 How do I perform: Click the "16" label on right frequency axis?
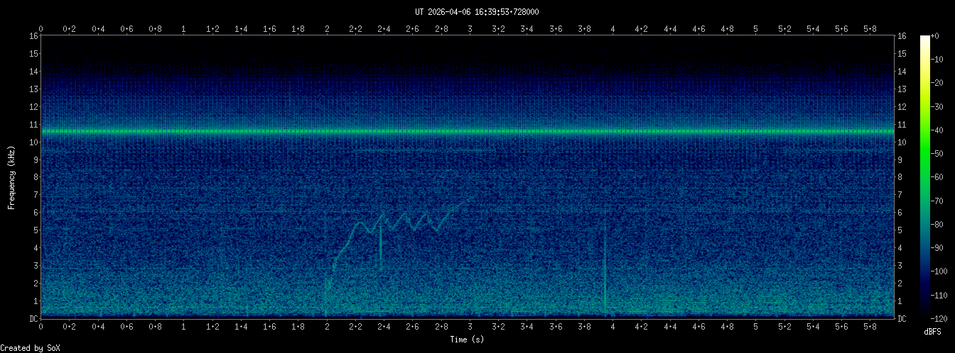click(x=902, y=36)
